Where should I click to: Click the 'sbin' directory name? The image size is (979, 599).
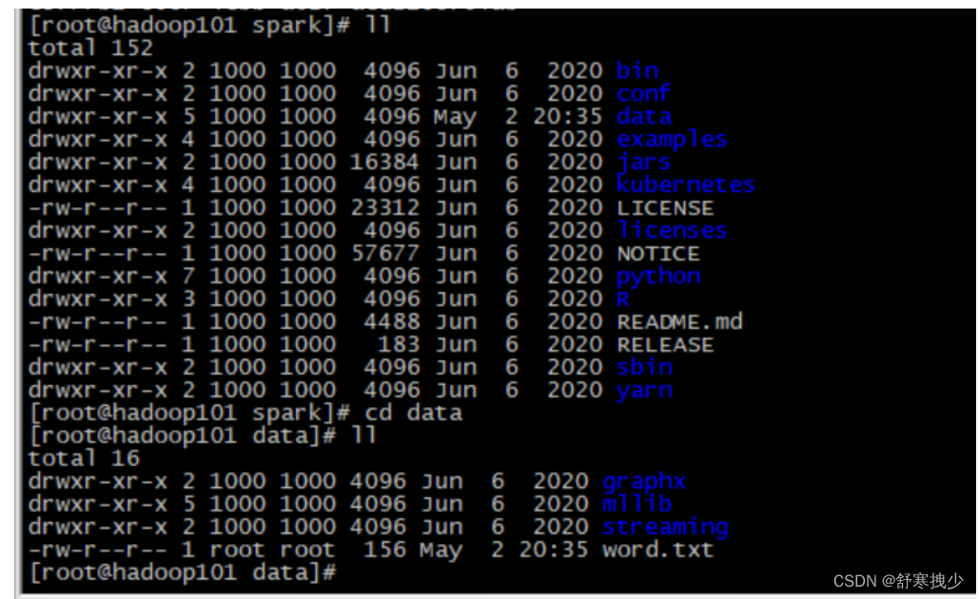pyautogui.click(x=644, y=367)
